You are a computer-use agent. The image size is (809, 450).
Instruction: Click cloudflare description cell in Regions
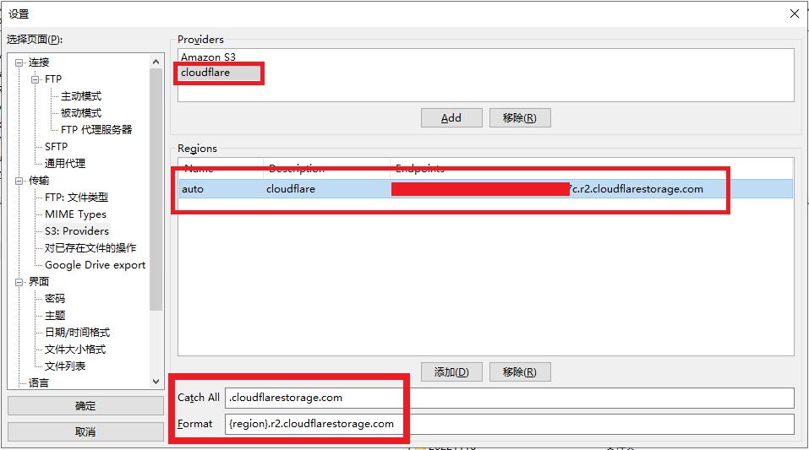click(x=291, y=189)
